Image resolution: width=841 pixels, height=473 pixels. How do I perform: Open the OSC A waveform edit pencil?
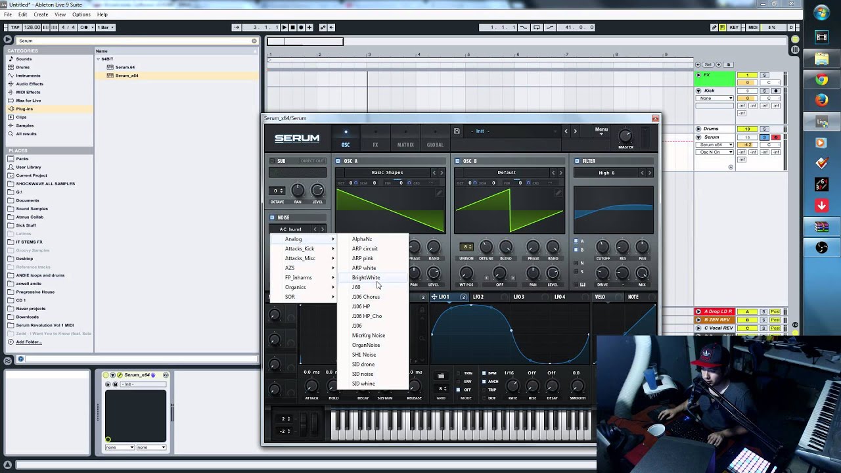pyautogui.click(x=440, y=192)
